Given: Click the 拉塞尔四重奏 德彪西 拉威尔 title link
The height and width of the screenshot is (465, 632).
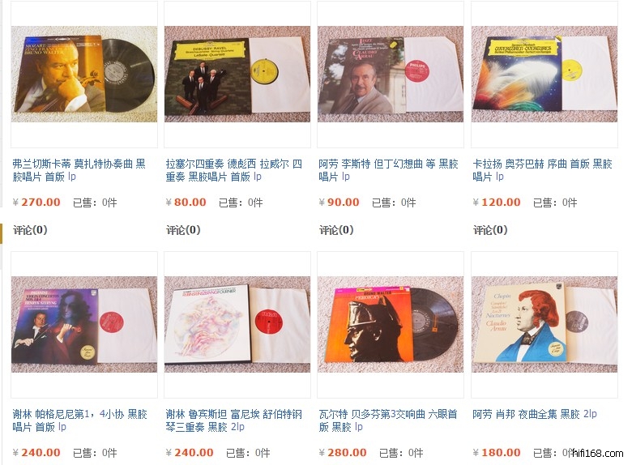Looking at the screenshot, I should 234,170.
